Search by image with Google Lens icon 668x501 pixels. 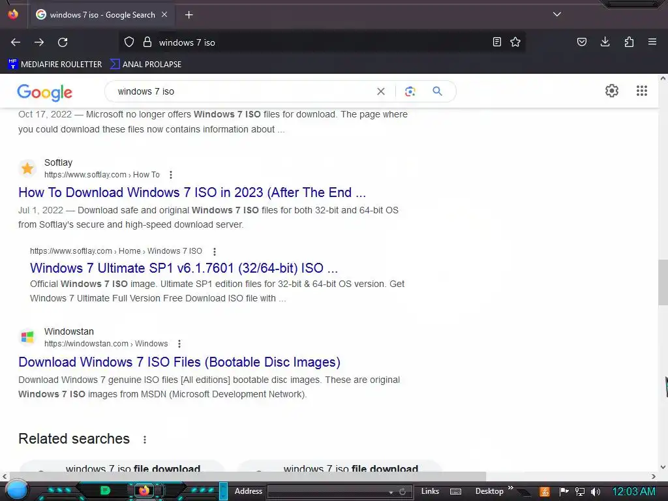(410, 91)
